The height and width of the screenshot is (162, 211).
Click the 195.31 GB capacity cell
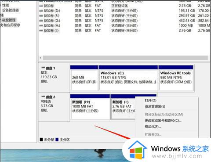(x=187, y=11)
